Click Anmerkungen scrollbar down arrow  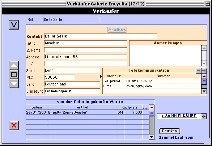204,63
